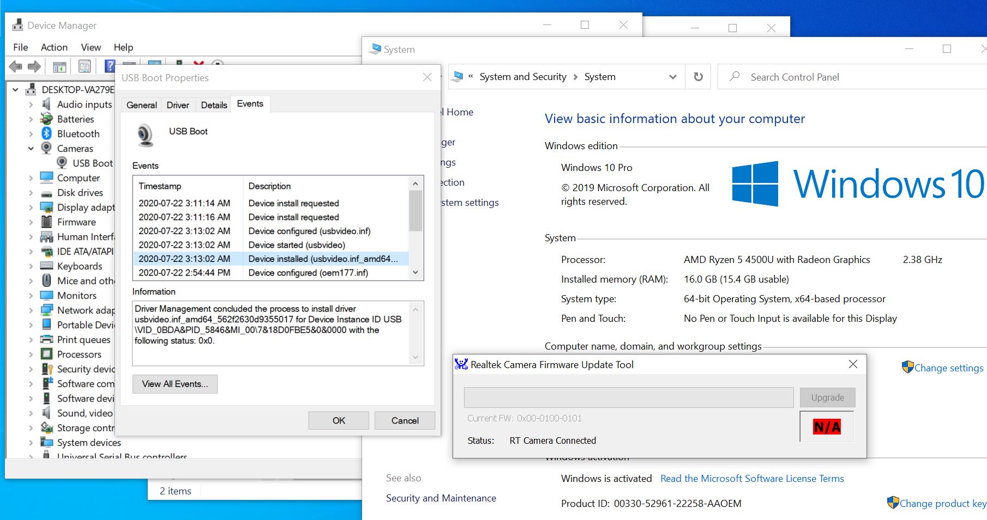The height and width of the screenshot is (520, 987).
Task: Expand the Keyboards device category
Action: point(31,266)
